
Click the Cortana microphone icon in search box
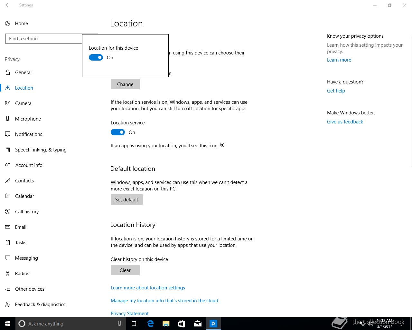119,324
